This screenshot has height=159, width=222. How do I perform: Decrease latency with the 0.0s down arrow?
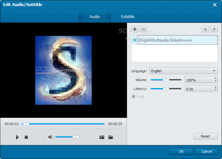click(215, 90)
